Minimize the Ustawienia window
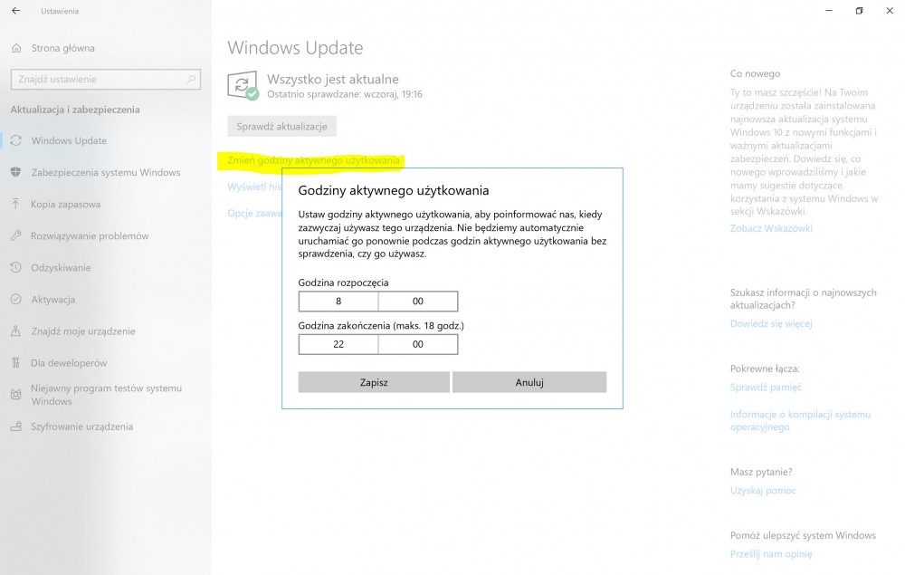The image size is (905, 575). point(829,10)
